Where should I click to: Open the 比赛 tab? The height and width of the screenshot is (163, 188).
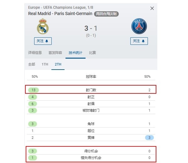pyautogui.click(x=92, y=53)
